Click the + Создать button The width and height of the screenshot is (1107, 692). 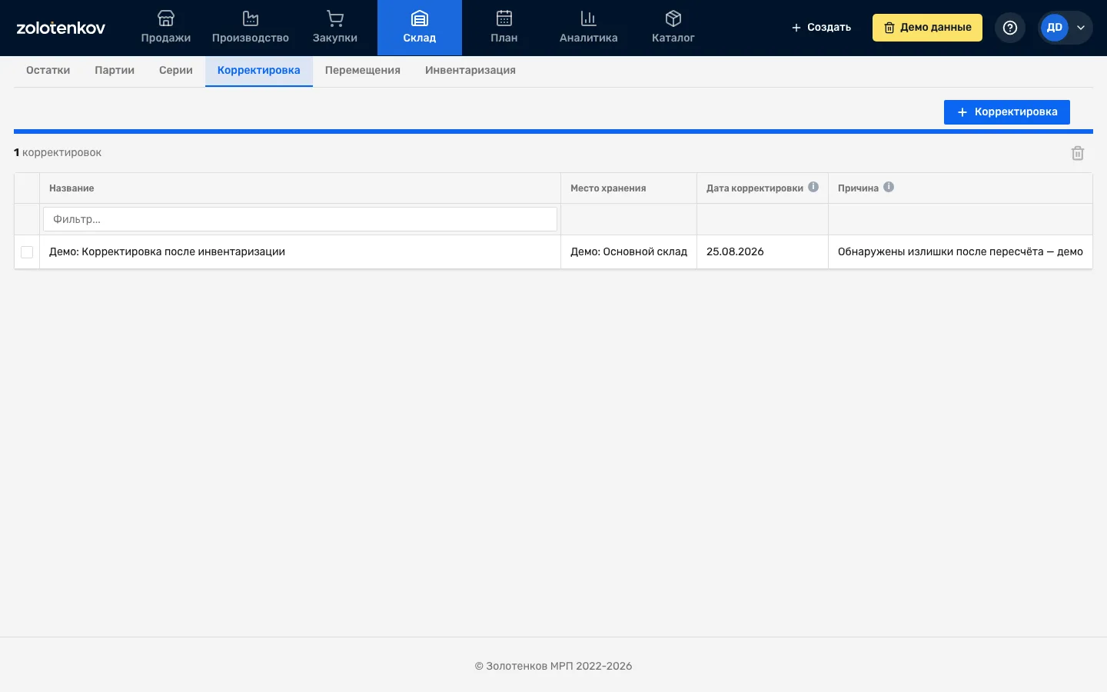[821, 28]
